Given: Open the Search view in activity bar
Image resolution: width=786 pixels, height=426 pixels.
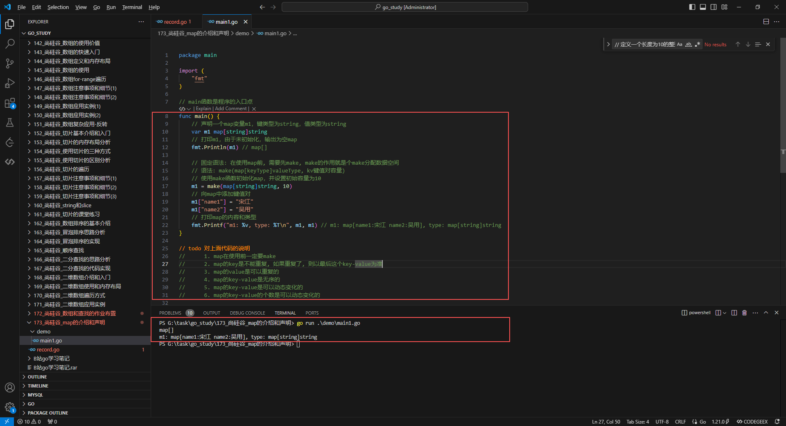Looking at the screenshot, I should click(10, 43).
